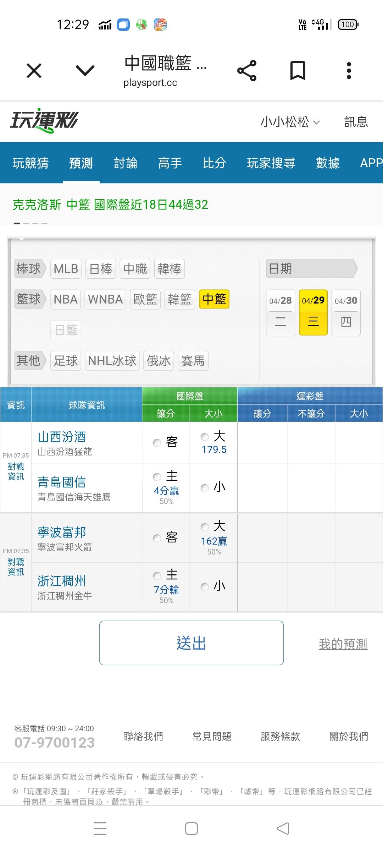Select 大 179.5 over radio button
The image size is (383, 852).
205,437
